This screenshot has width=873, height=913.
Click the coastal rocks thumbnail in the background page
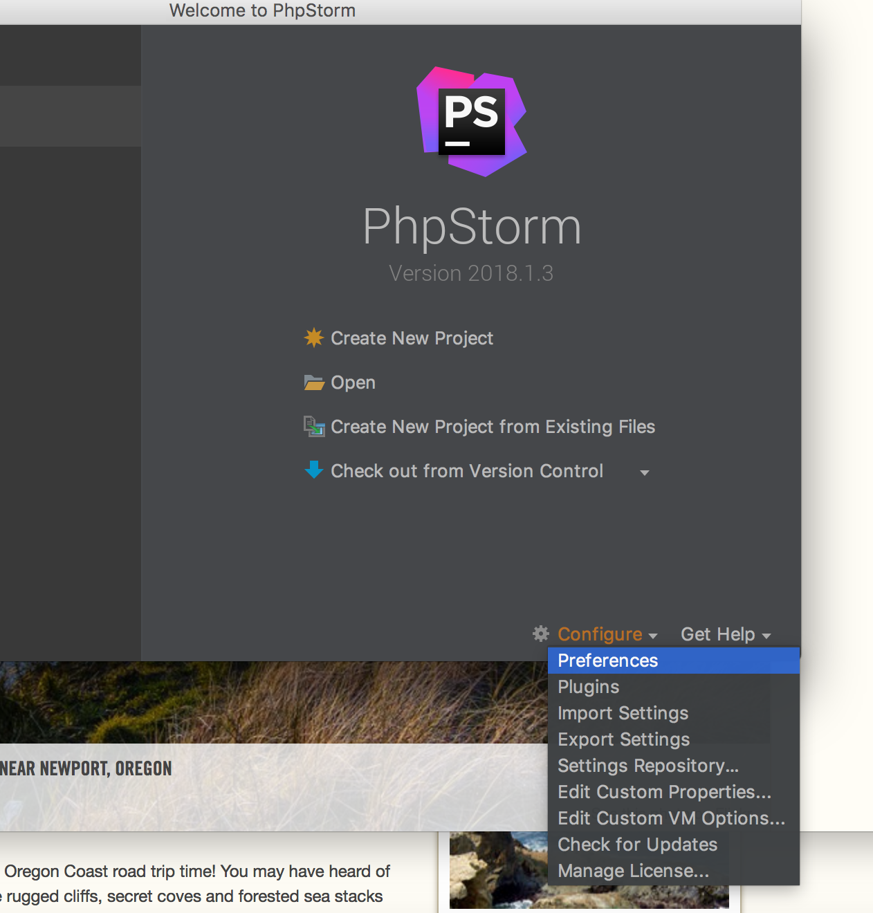coord(498,870)
